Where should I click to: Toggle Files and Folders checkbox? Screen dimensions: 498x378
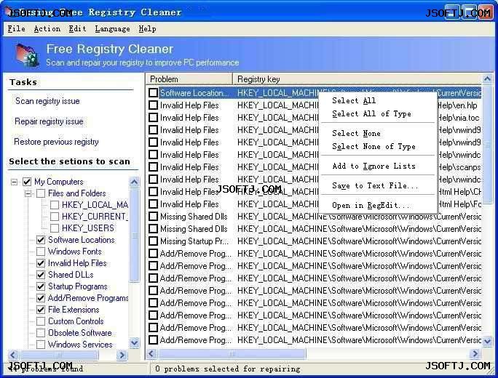(41, 193)
